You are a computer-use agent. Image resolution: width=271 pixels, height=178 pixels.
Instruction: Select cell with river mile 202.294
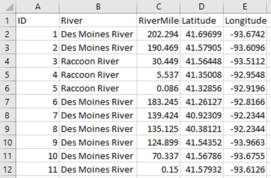(x=159, y=34)
